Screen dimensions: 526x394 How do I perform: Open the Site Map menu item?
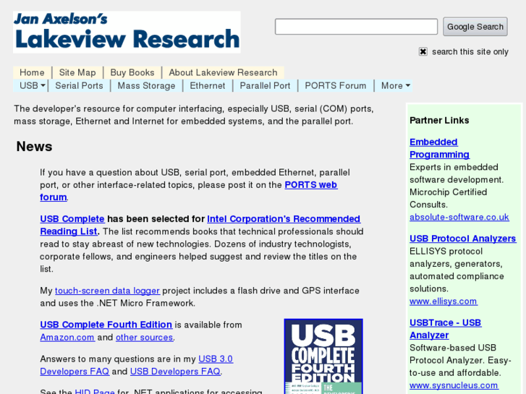pyautogui.click(x=77, y=72)
